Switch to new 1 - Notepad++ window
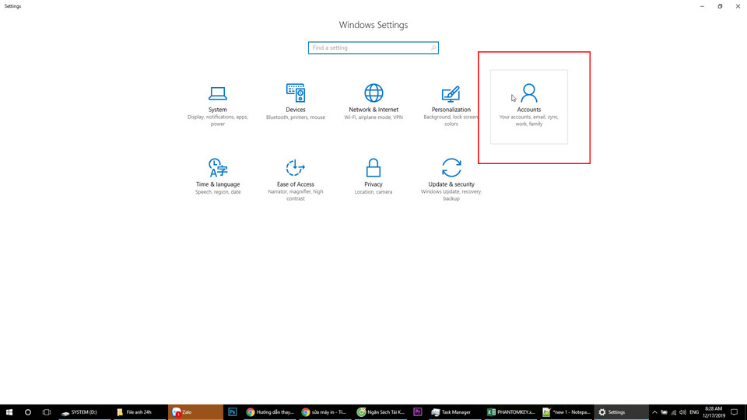747x420 pixels. pos(566,412)
